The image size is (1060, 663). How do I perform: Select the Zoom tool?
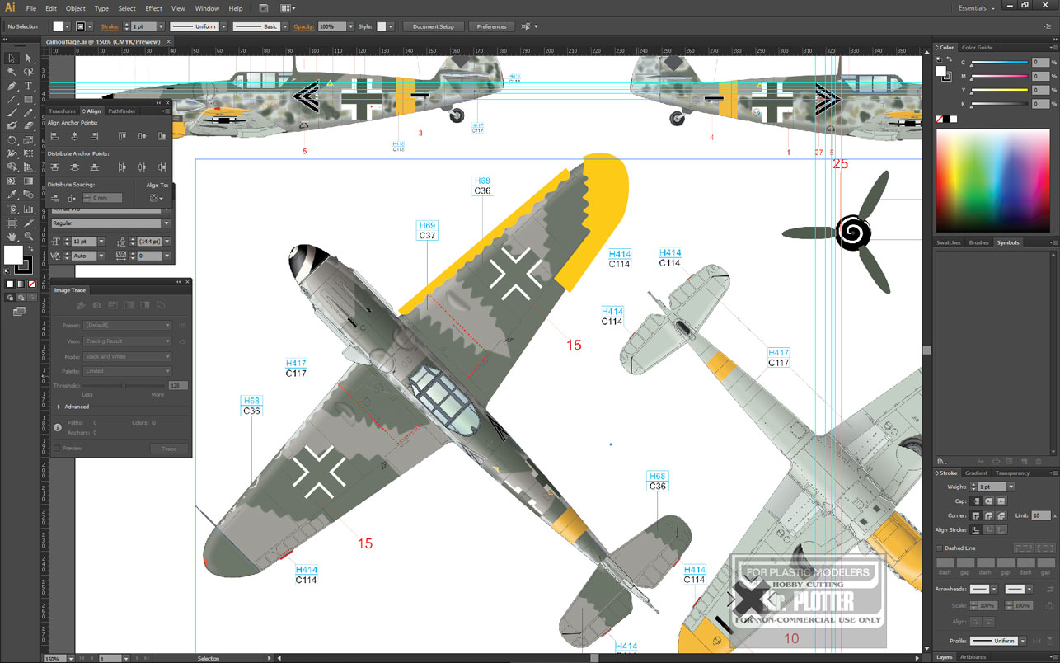(x=28, y=237)
